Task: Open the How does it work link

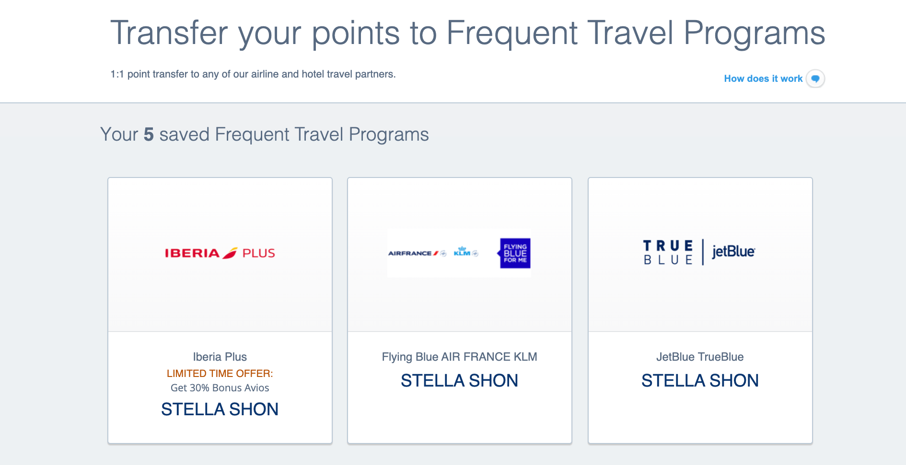Action: click(763, 78)
